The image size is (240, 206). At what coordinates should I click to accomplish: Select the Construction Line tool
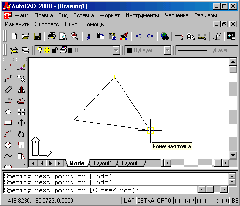[x=8, y=78]
